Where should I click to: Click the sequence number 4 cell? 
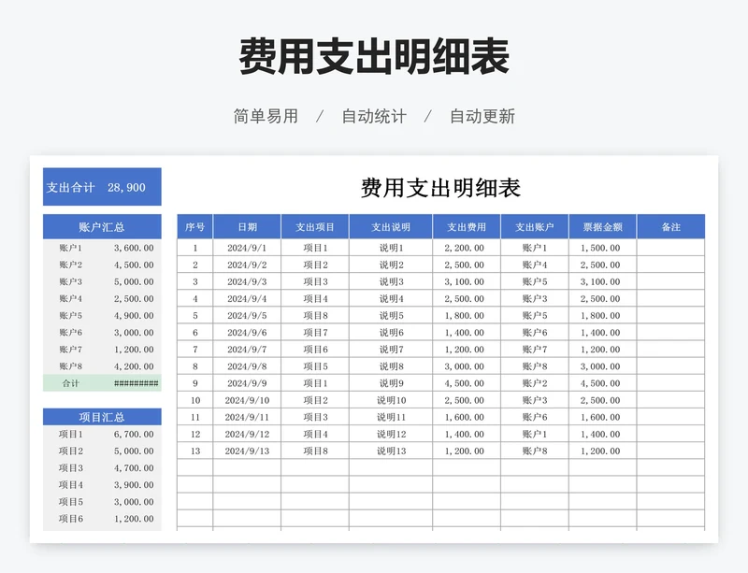[195, 299]
